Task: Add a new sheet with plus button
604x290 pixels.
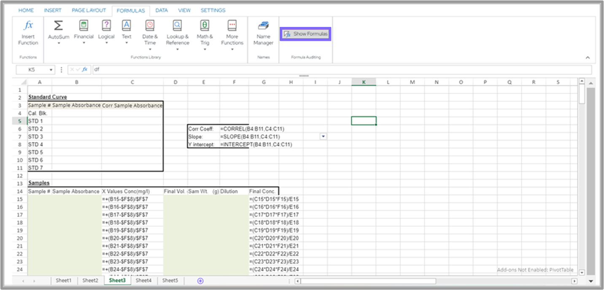Action: pos(200,281)
